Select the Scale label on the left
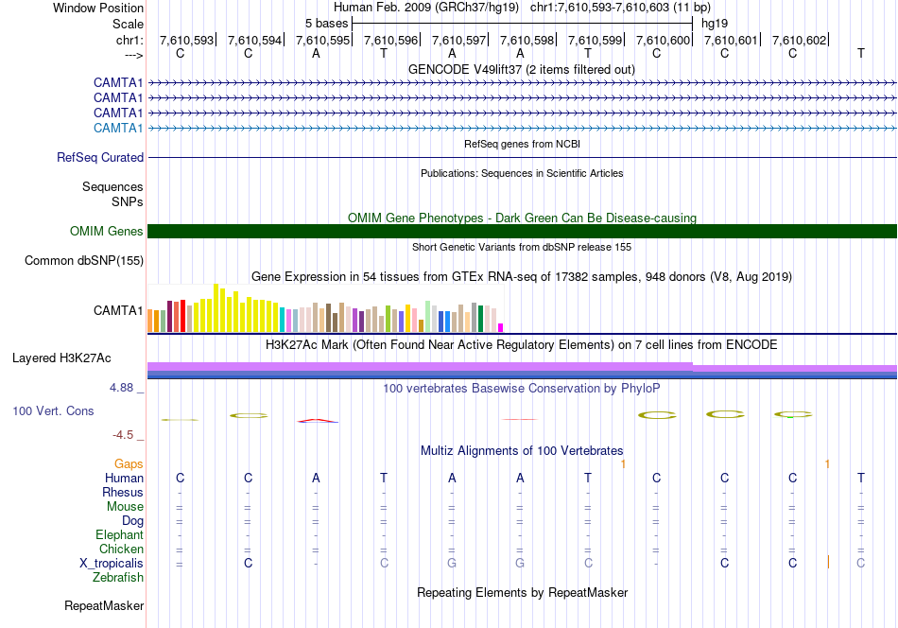This screenshot has width=898, height=628. click(x=128, y=24)
